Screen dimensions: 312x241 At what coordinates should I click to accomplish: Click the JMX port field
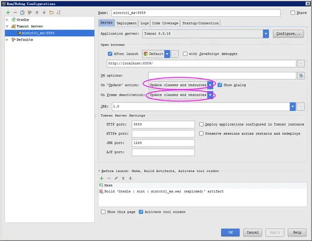click(163, 143)
